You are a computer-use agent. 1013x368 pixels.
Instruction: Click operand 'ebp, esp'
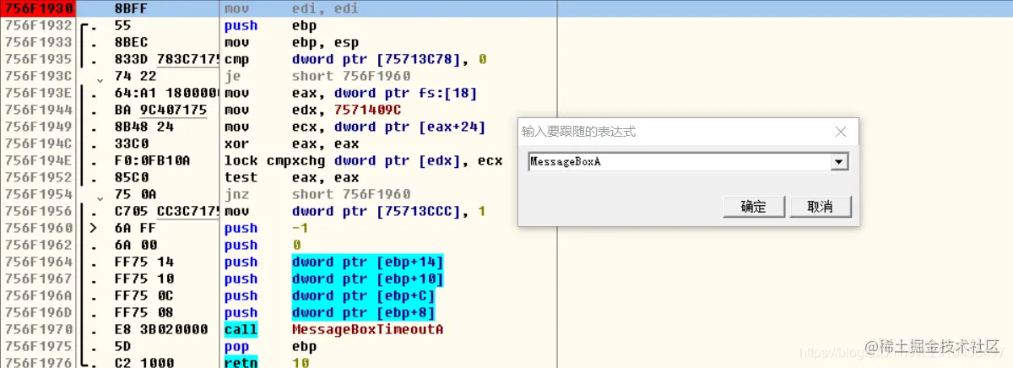coord(326,42)
